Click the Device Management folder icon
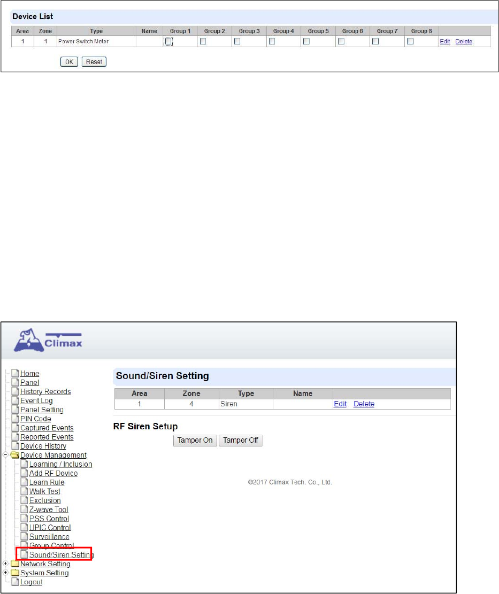Screen dimensions: 499x594 (15, 455)
